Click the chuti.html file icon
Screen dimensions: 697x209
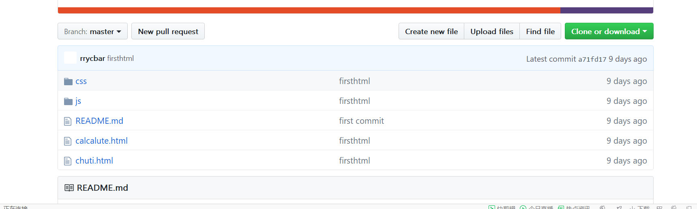(x=68, y=161)
